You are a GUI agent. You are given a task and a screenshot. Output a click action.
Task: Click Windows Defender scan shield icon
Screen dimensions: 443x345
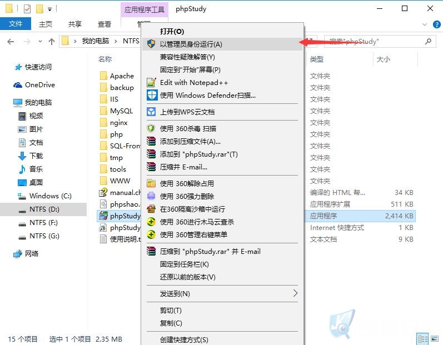[x=152, y=95]
